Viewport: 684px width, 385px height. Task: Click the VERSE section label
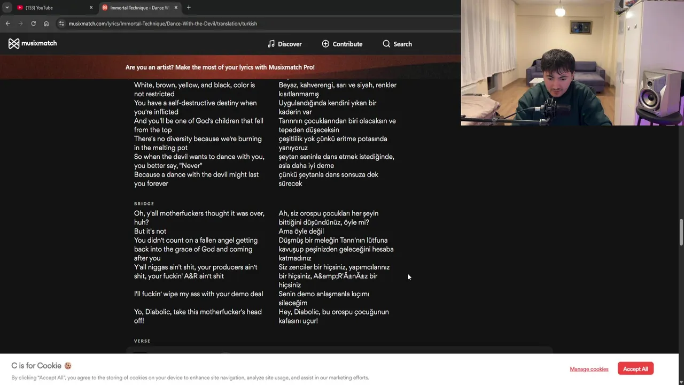142,341
